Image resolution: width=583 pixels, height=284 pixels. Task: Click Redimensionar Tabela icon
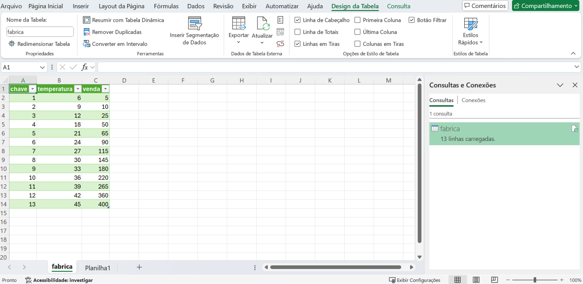click(x=12, y=44)
